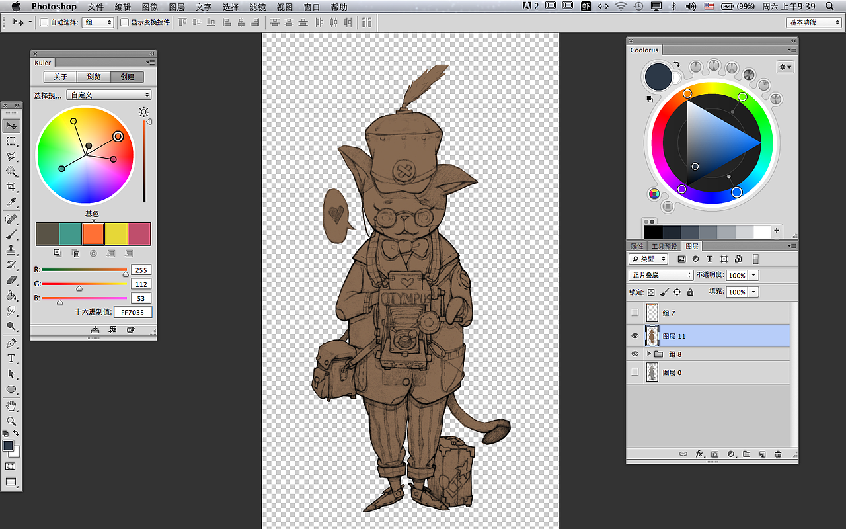Enable the 自动选择 checkbox
Screen dimensions: 846x529
[44, 22]
